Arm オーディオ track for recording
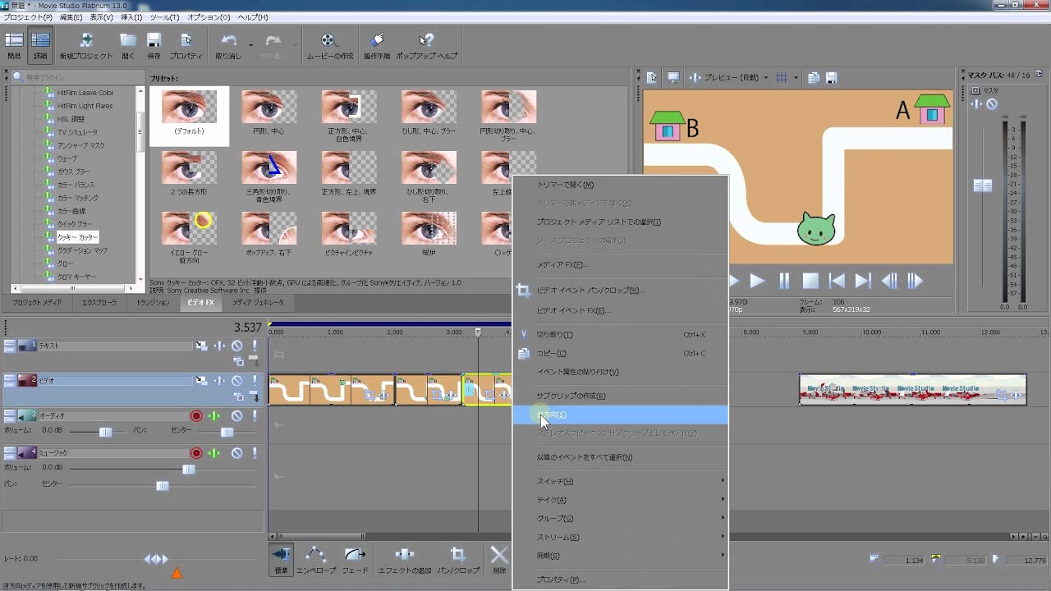1051x591 pixels. coord(196,416)
